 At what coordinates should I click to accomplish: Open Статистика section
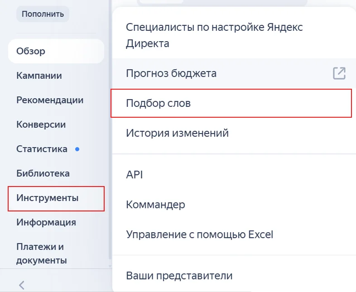pyautogui.click(x=42, y=149)
